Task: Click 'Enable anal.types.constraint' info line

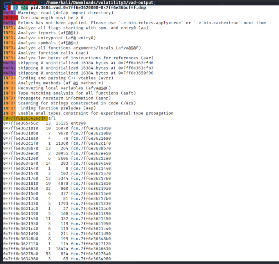Action: (96, 113)
